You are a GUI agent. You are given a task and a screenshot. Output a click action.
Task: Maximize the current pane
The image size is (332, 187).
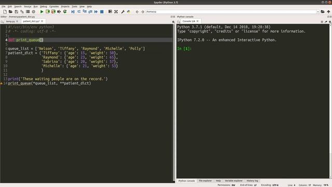[110, 11]
